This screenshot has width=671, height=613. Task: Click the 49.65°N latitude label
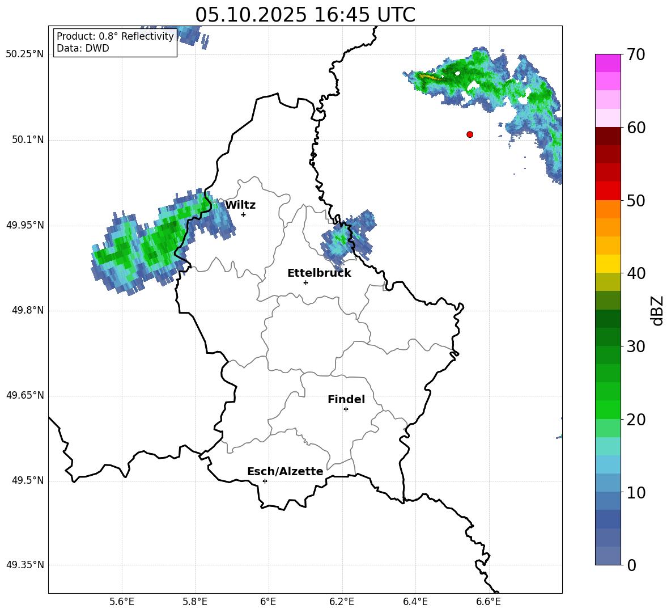pyautogui.click(x=25, y=396)
